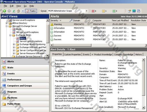The height and width of the screenshot is (112, 147).
Task: Open the Alerts navigation pane button
Action: pyautogui.click(x=25, y=62)
